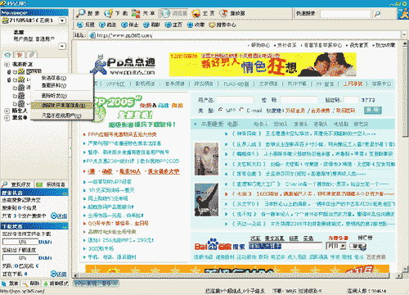Select the E-mail radio button in login form
The height and width of the screenshot is (295, 409).
[241, 110]
